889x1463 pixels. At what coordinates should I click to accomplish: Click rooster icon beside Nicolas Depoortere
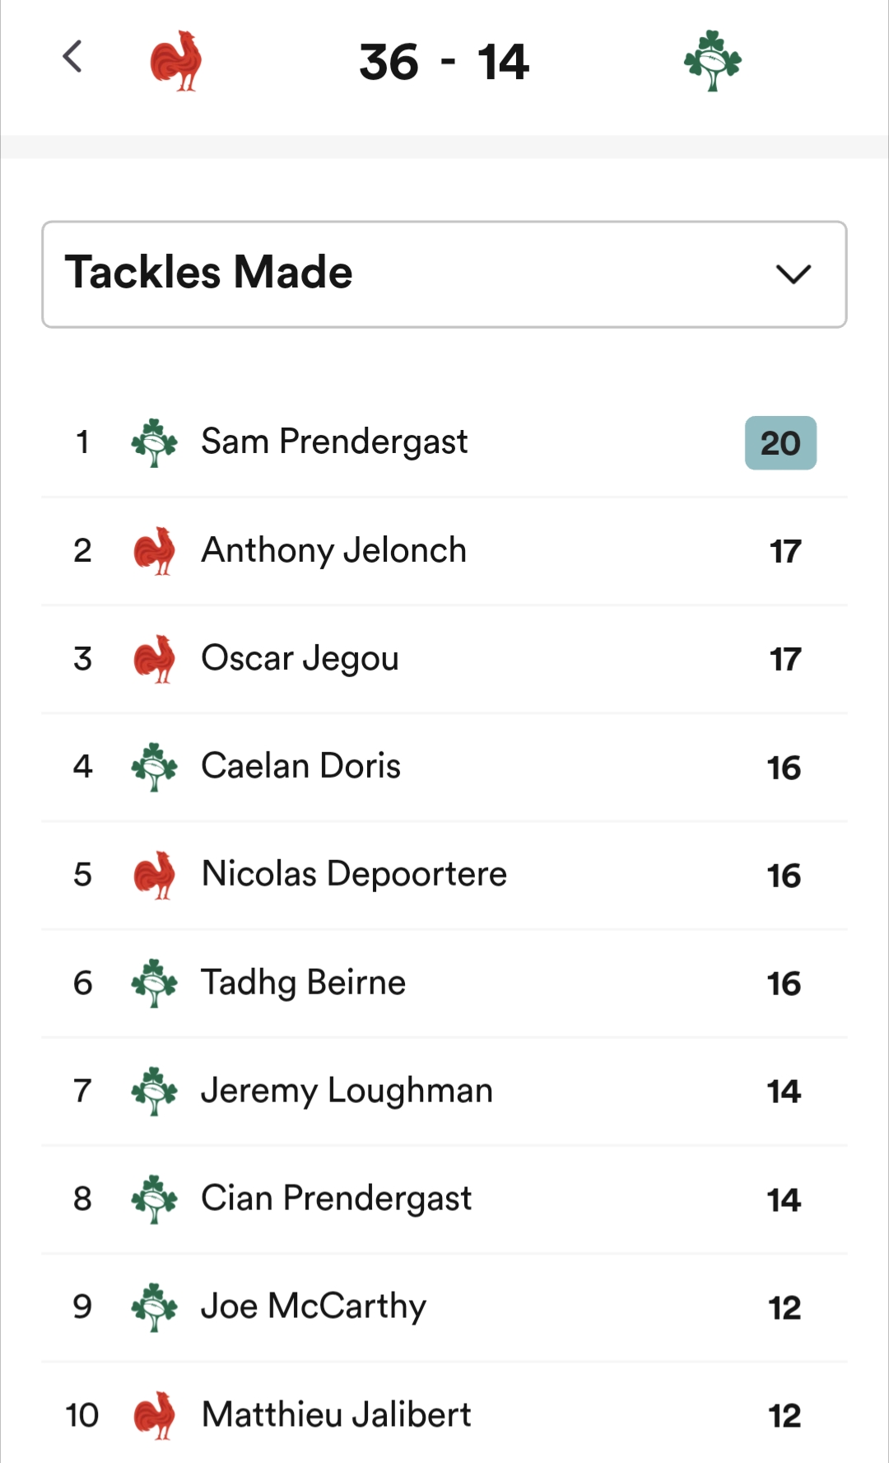point(154,874)
